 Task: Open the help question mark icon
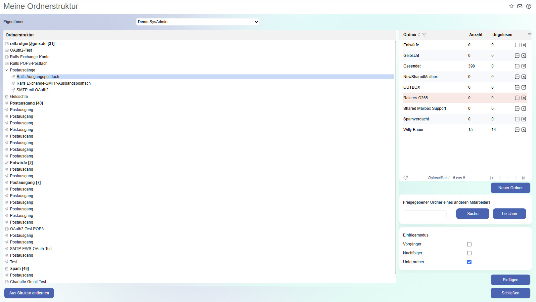529,6
